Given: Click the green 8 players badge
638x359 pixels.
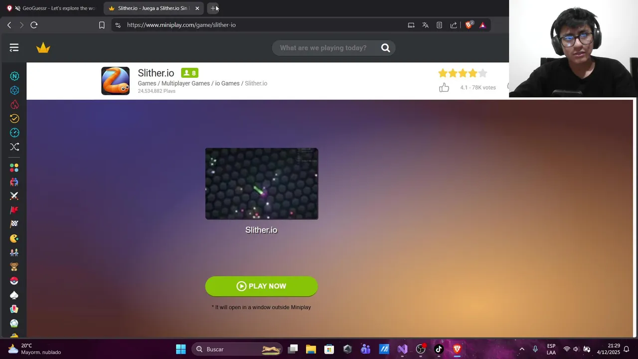Looking at the screenshot, I should 189,73.
